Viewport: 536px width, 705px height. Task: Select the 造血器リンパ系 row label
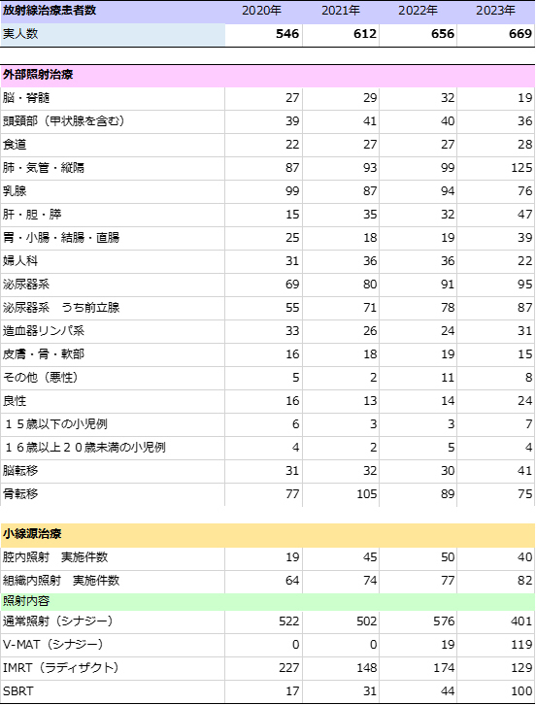44,331
